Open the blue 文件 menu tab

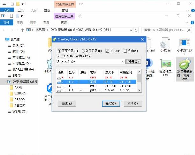6,22
